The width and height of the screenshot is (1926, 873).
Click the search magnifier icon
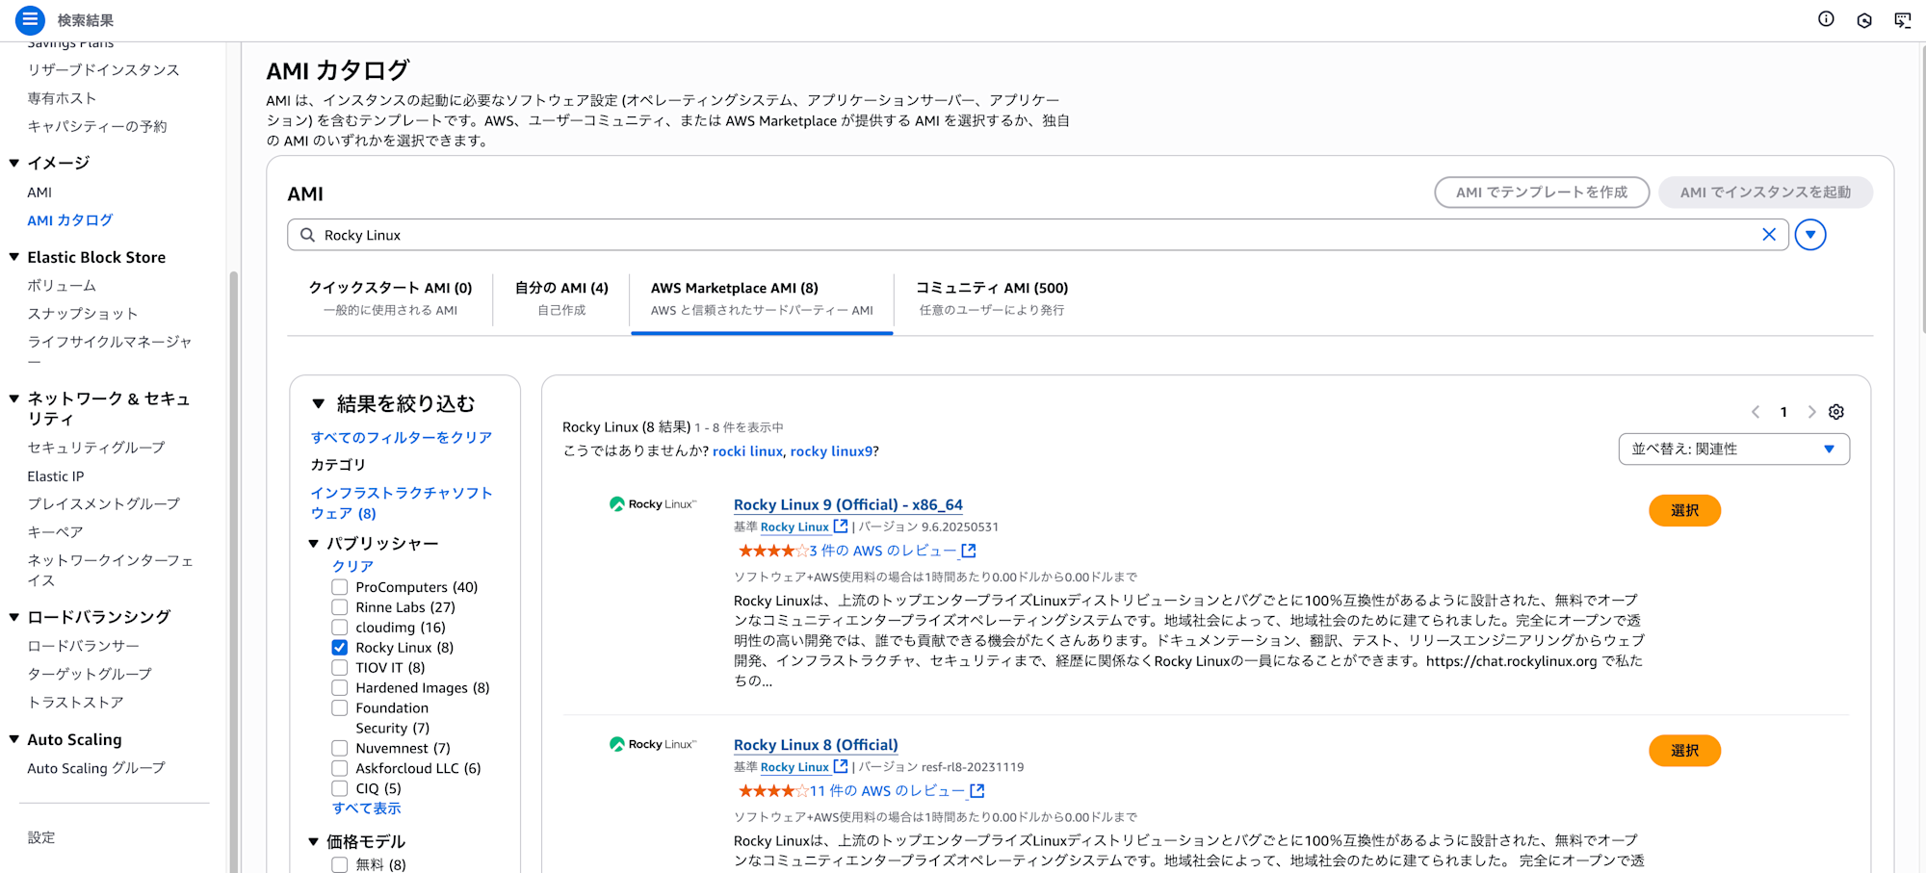(x=307, y=235)
